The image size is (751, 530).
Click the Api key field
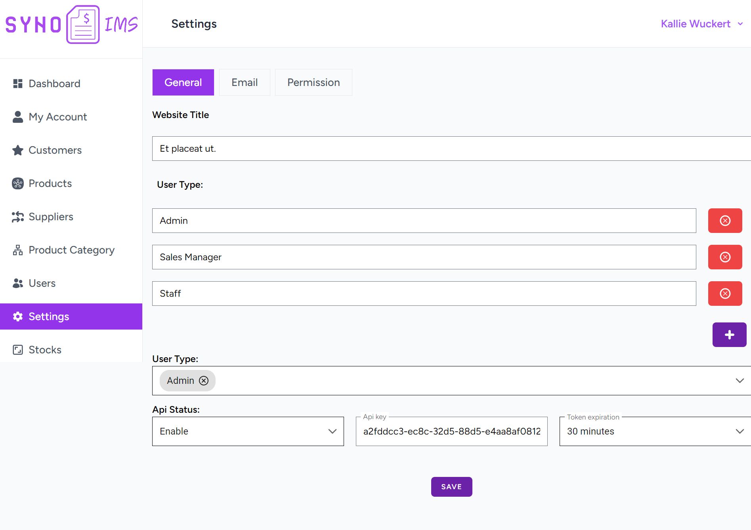(x=451, y=431)
